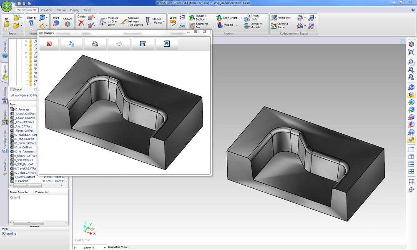Switch to the Creation ribbon tab
Viewport: 417px width, 250px height.
[47, 10]
